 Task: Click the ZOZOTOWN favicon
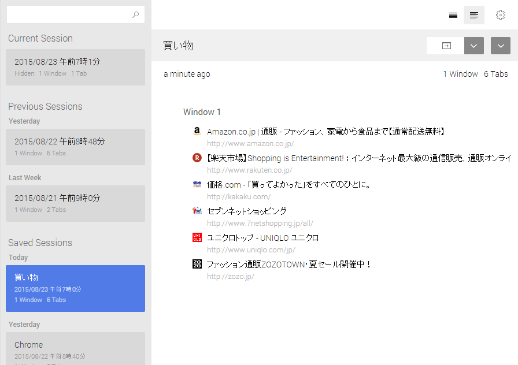click(197, 264)
